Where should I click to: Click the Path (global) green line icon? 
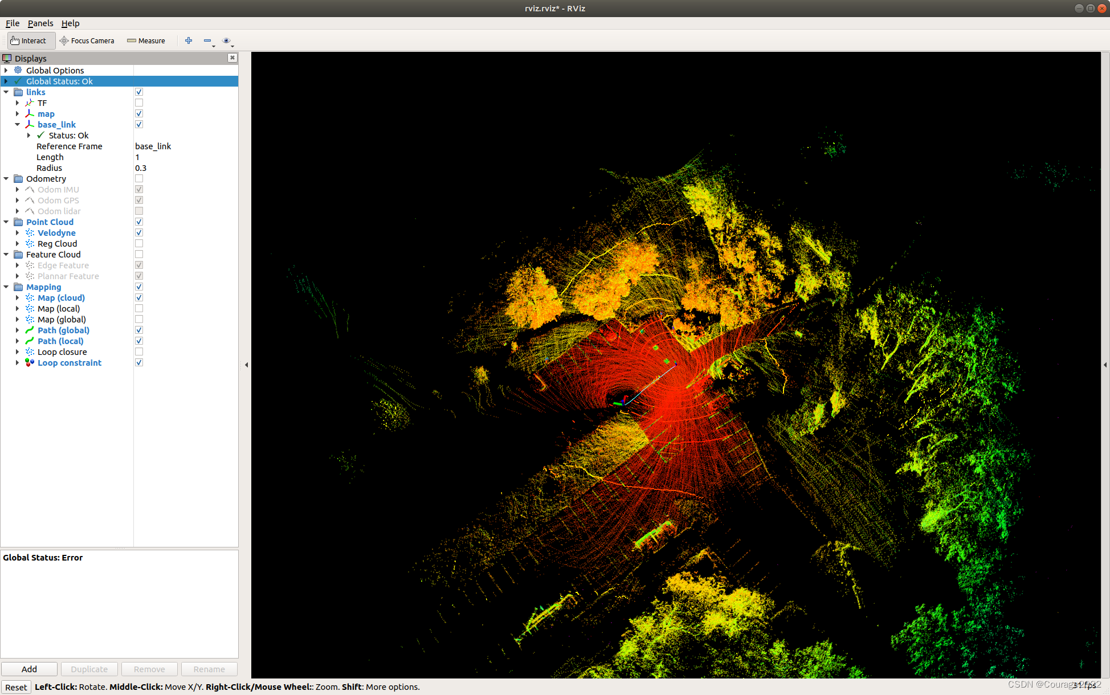30,330
